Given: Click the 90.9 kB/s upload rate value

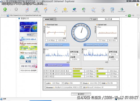Looking at the screenshot, I should [x=113, y=40].
